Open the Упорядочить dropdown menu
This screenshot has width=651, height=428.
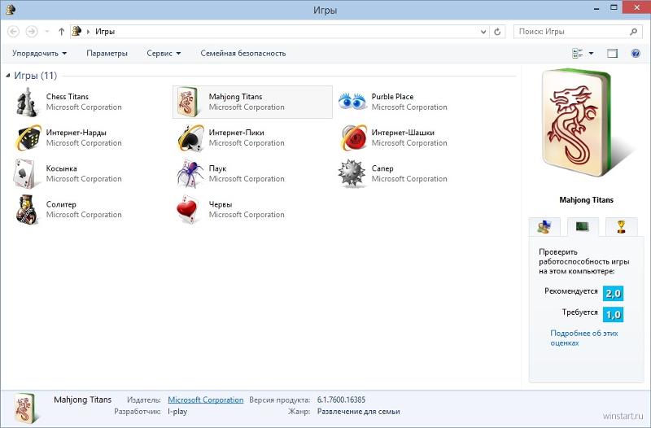tap(39, 53)
